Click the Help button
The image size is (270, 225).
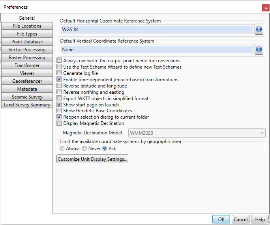pyautogui.click(x=260, y=219)
